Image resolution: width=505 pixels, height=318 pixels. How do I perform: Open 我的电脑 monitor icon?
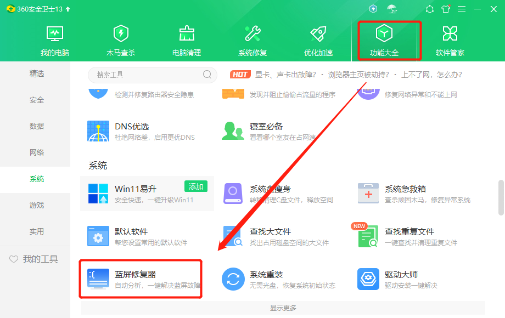pos(55,33)
